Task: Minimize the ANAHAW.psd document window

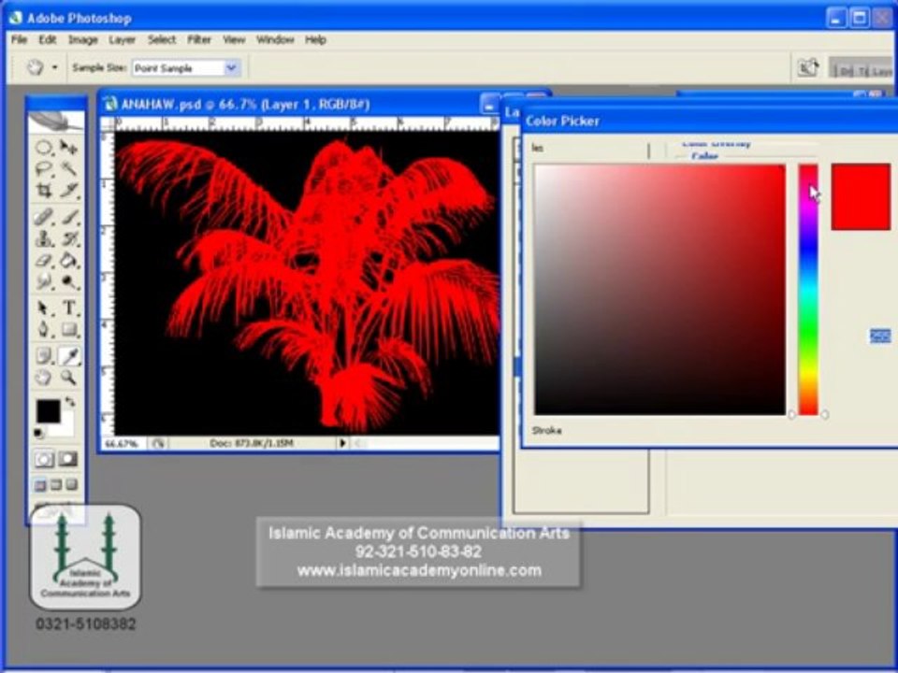Action: point(489,106)
